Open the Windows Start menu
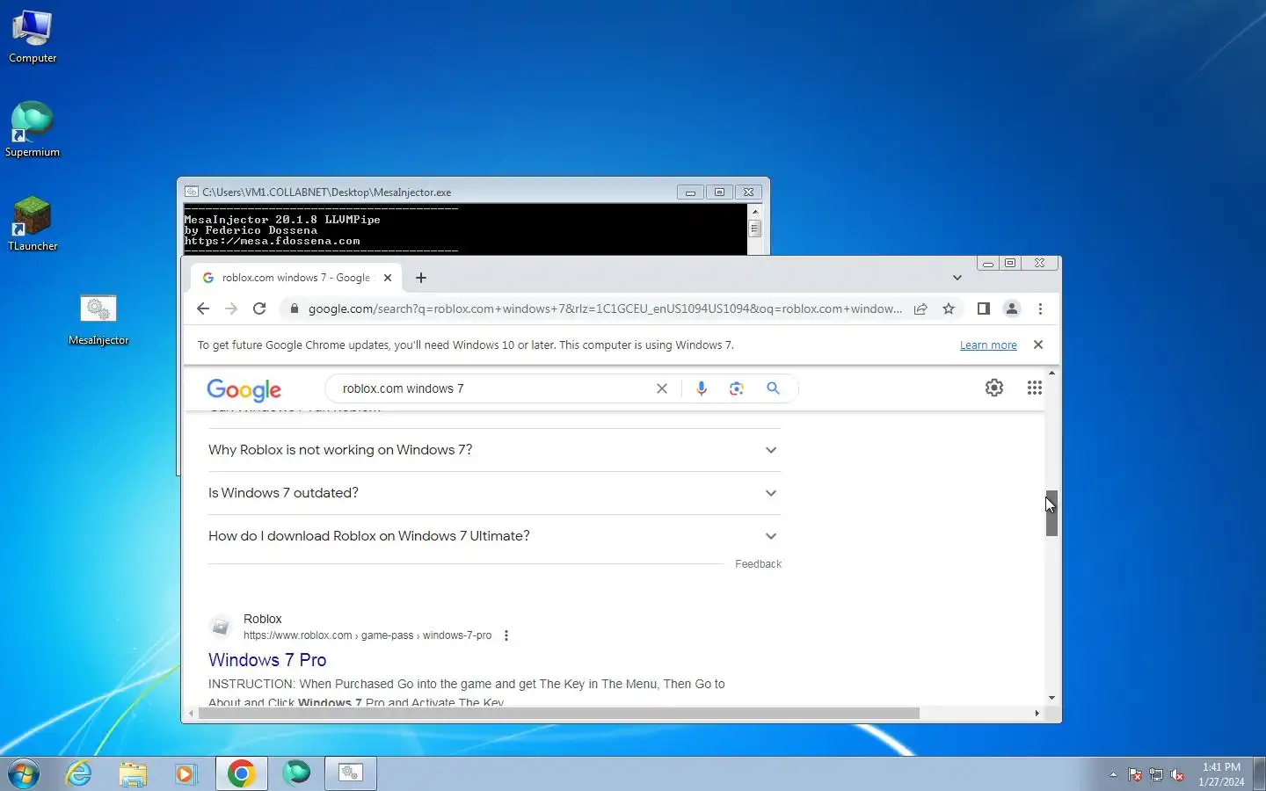The height and width of the screenshot is (791, 1266). 24,773
